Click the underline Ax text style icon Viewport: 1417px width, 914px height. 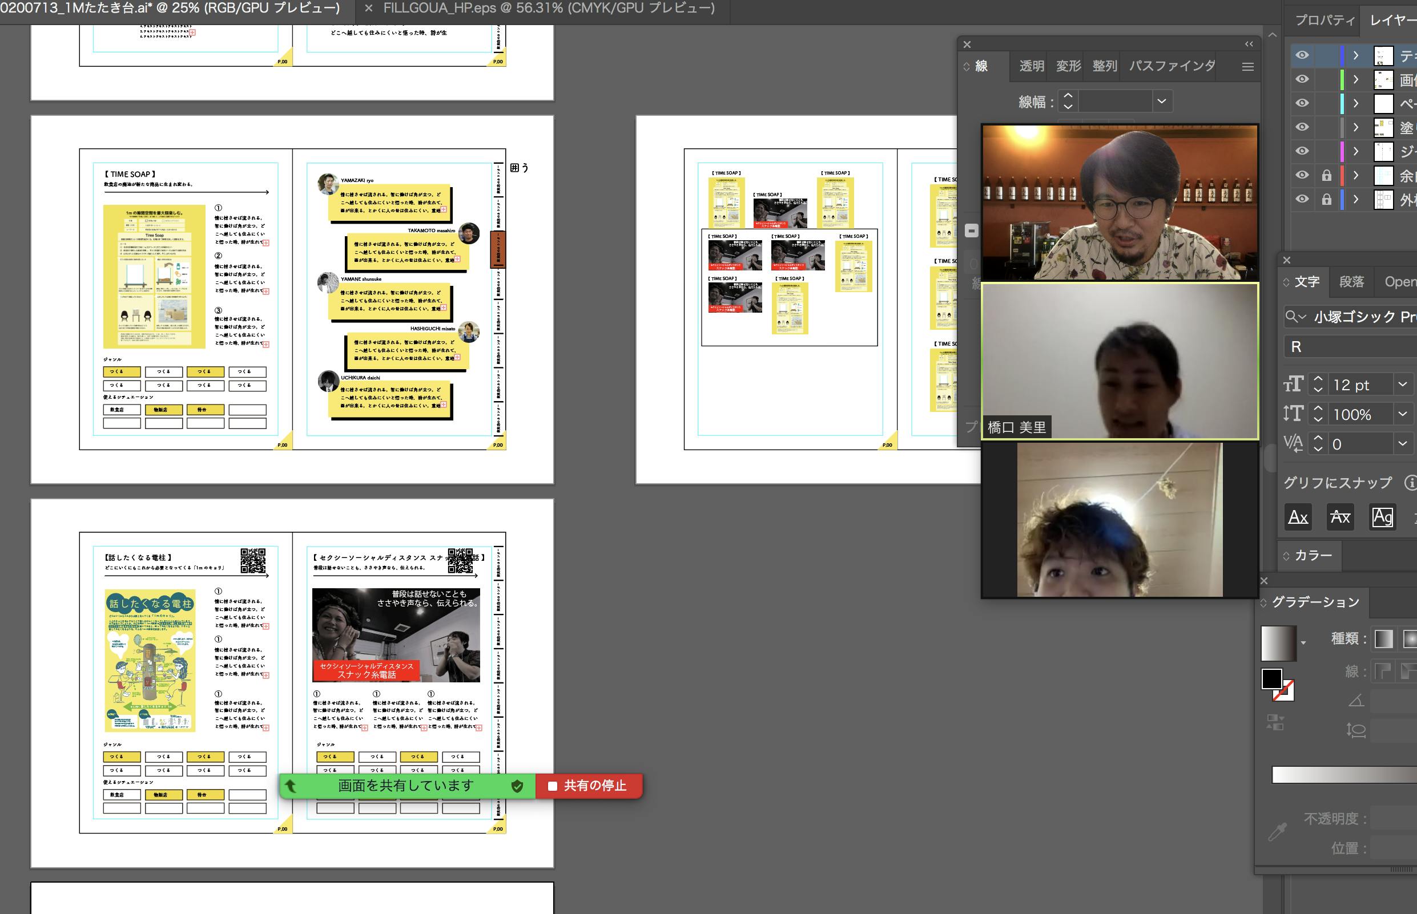click(1298, 517)
